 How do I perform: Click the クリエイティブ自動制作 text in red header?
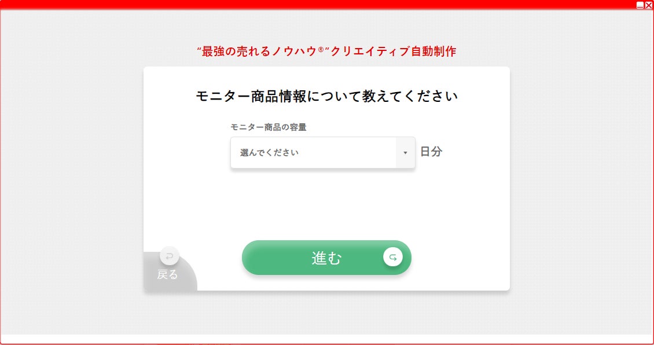tap(393, 52)
